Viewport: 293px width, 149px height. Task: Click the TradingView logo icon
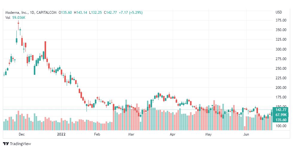(6, 144)
